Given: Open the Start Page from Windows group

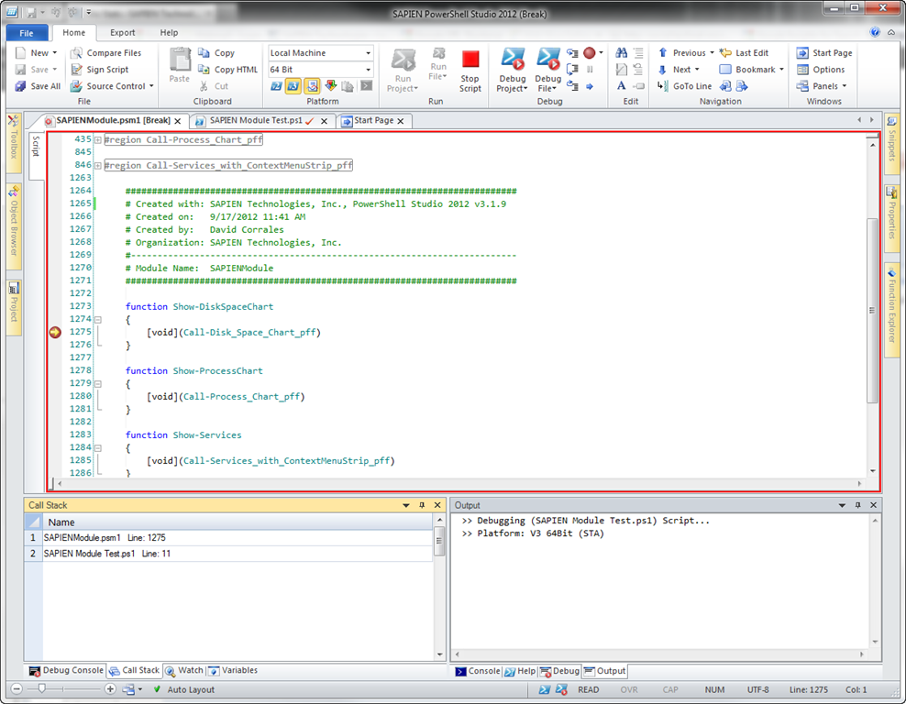Looking at the screenshot, I should pos(824,53).
